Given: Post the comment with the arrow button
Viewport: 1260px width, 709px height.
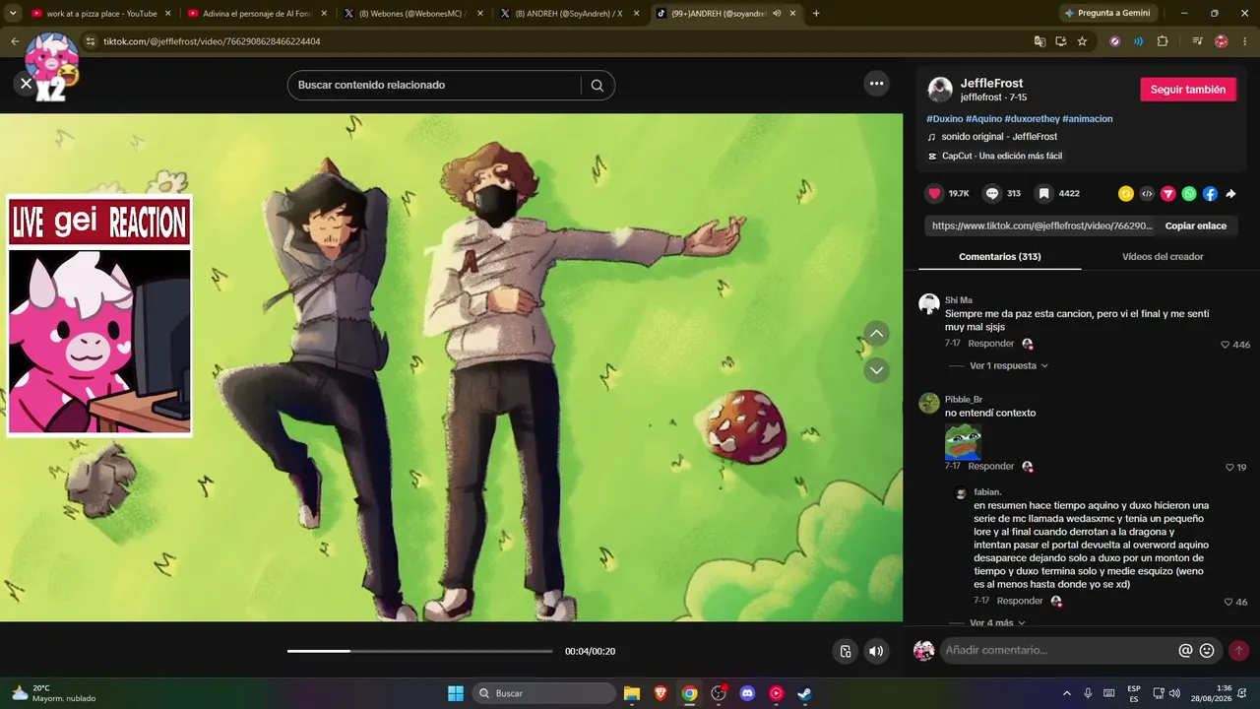Looking at the screenshot, I should coord(1238,650).
